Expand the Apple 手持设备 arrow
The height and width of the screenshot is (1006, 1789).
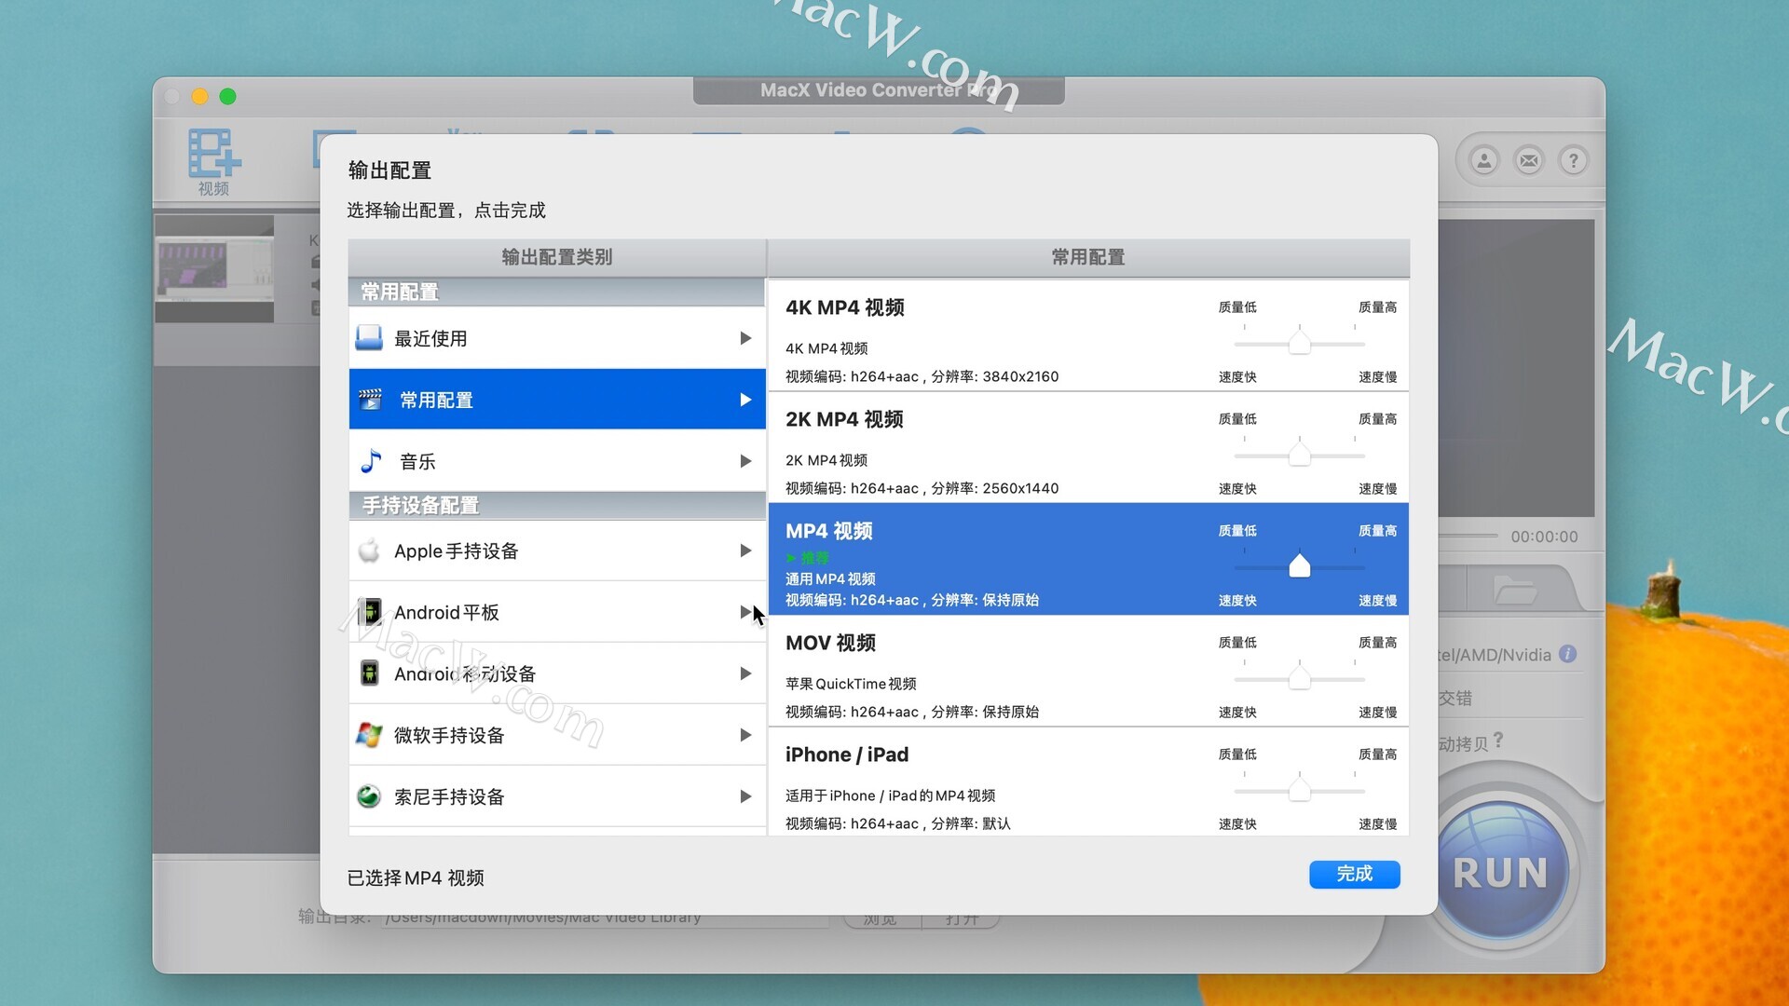pos(745,551)
